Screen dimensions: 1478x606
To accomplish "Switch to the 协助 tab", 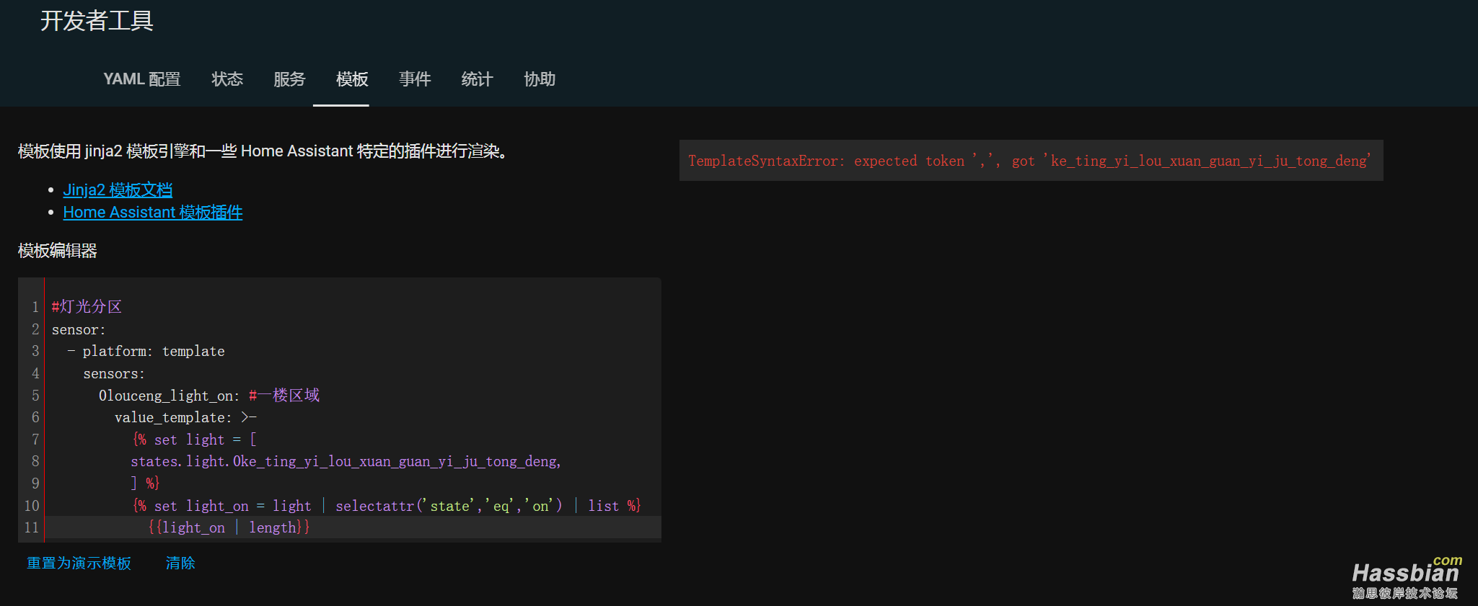I will [x=540, y=79].
